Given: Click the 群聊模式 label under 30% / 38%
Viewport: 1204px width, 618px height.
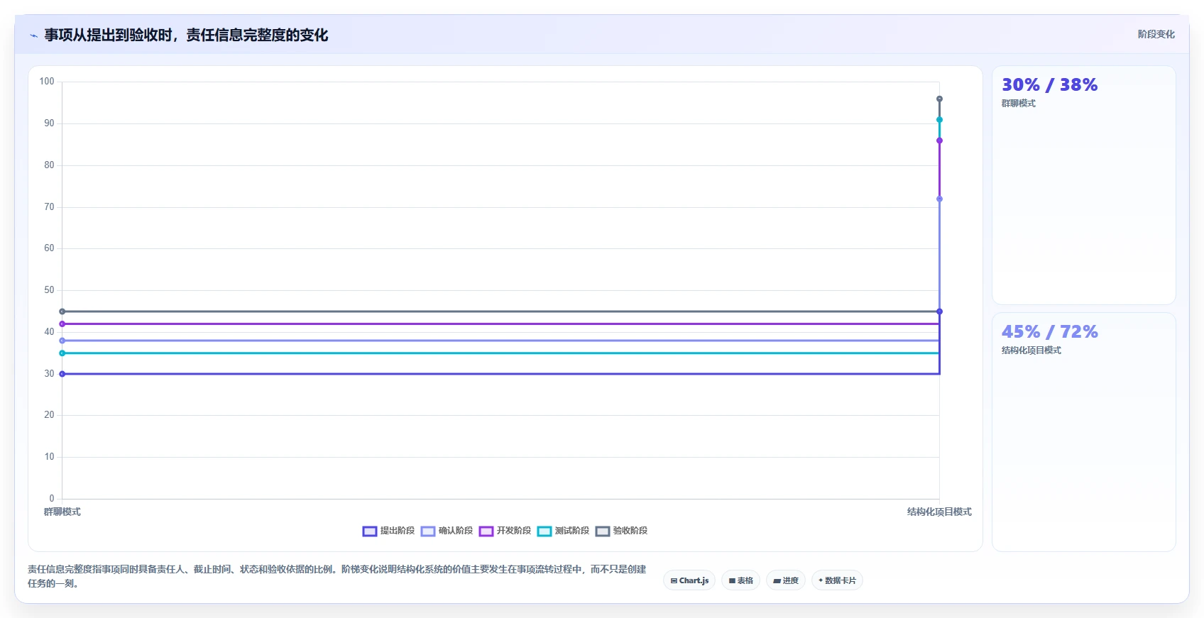Looking at the screenshot, I should [1018, 104].
